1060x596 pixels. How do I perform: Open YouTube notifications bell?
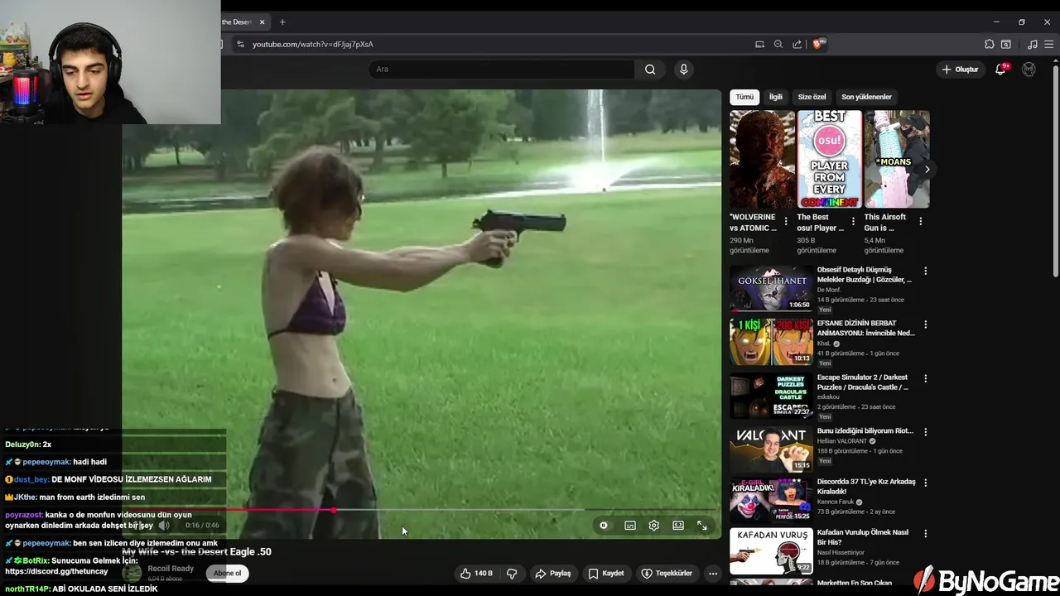coord(1000,70)
